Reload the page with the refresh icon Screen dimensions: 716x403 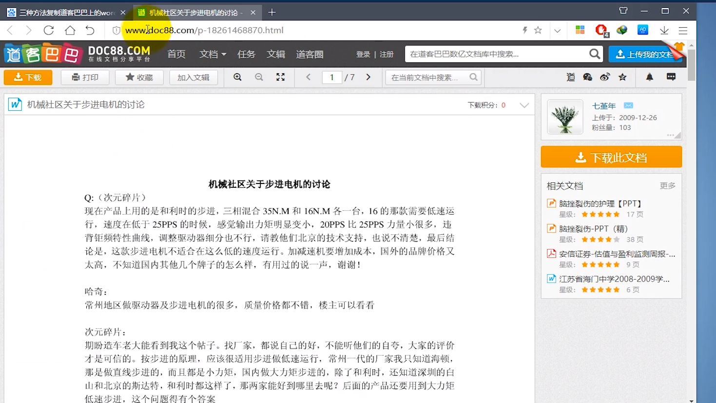click(x=49, y=30)
